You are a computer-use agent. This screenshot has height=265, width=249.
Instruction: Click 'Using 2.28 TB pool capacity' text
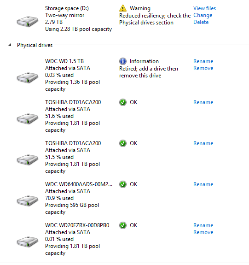point(79,29)
